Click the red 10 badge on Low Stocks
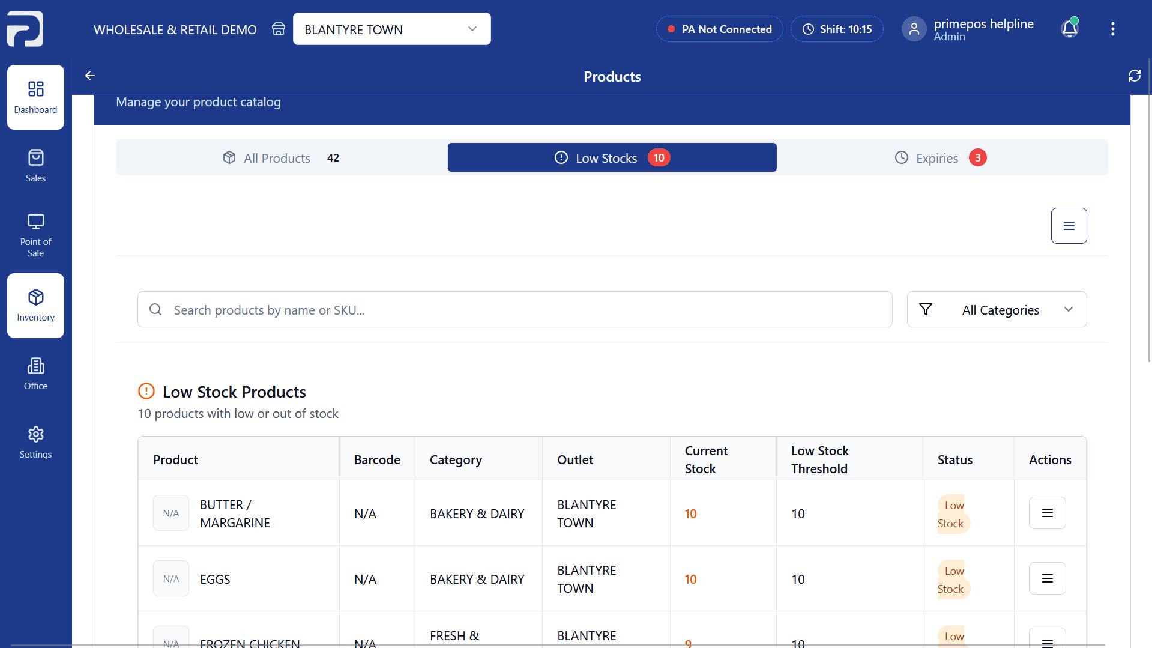The image size is (1152, 648). [659, 157]
